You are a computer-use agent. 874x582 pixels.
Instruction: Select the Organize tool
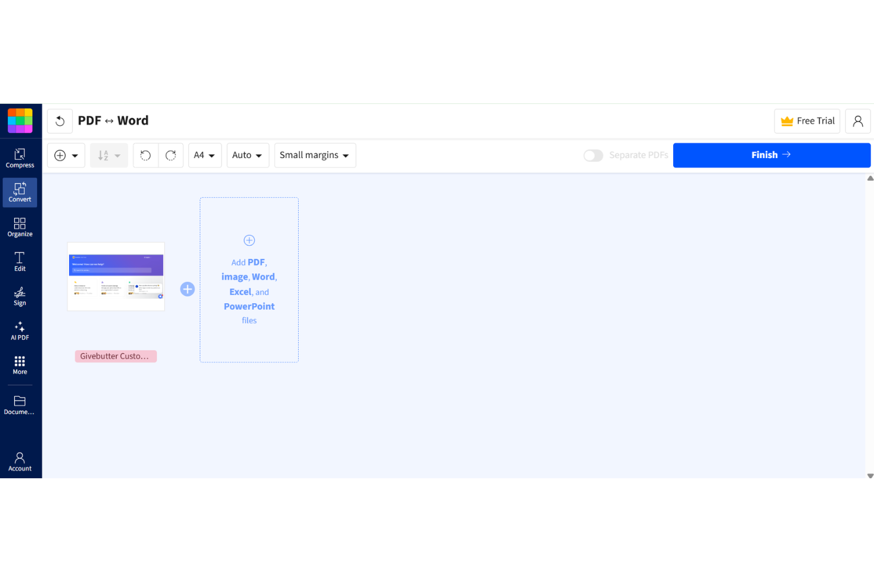pyautogui.click(x=19, y=226)
